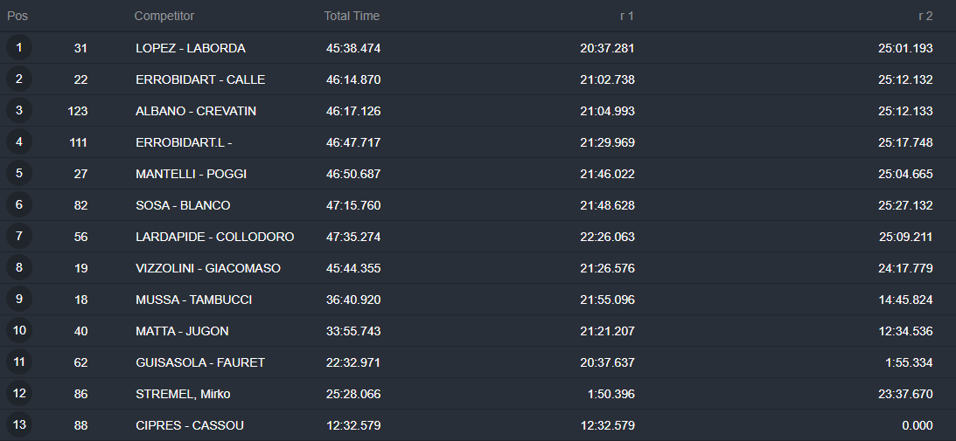Click the position 1 circle badge

19,47
